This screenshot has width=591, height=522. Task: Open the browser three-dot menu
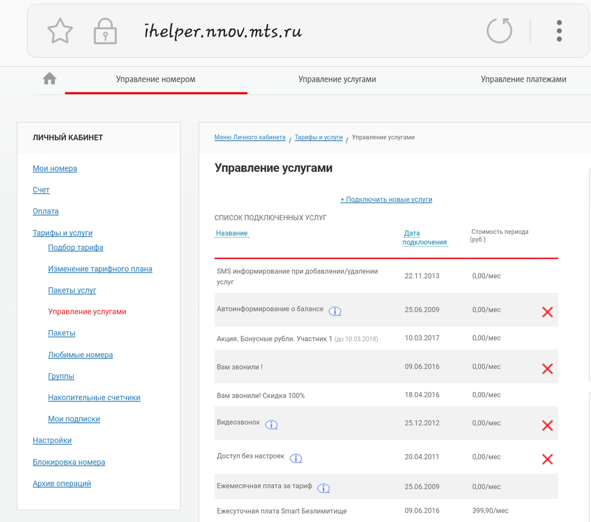click(x=559, y=31)
